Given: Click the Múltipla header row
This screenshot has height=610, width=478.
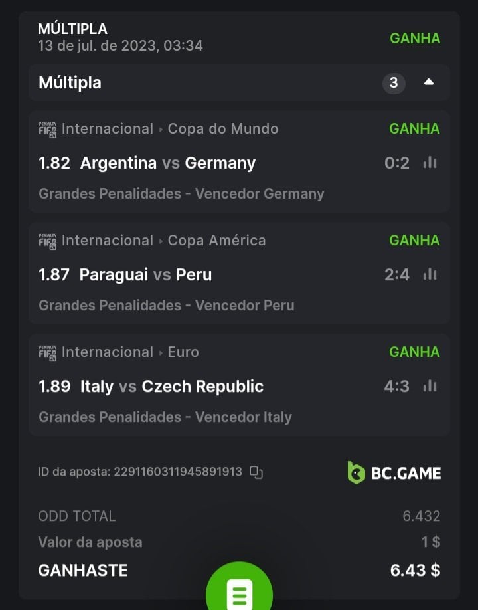Looking at the screenshot, I should [199, 83].
